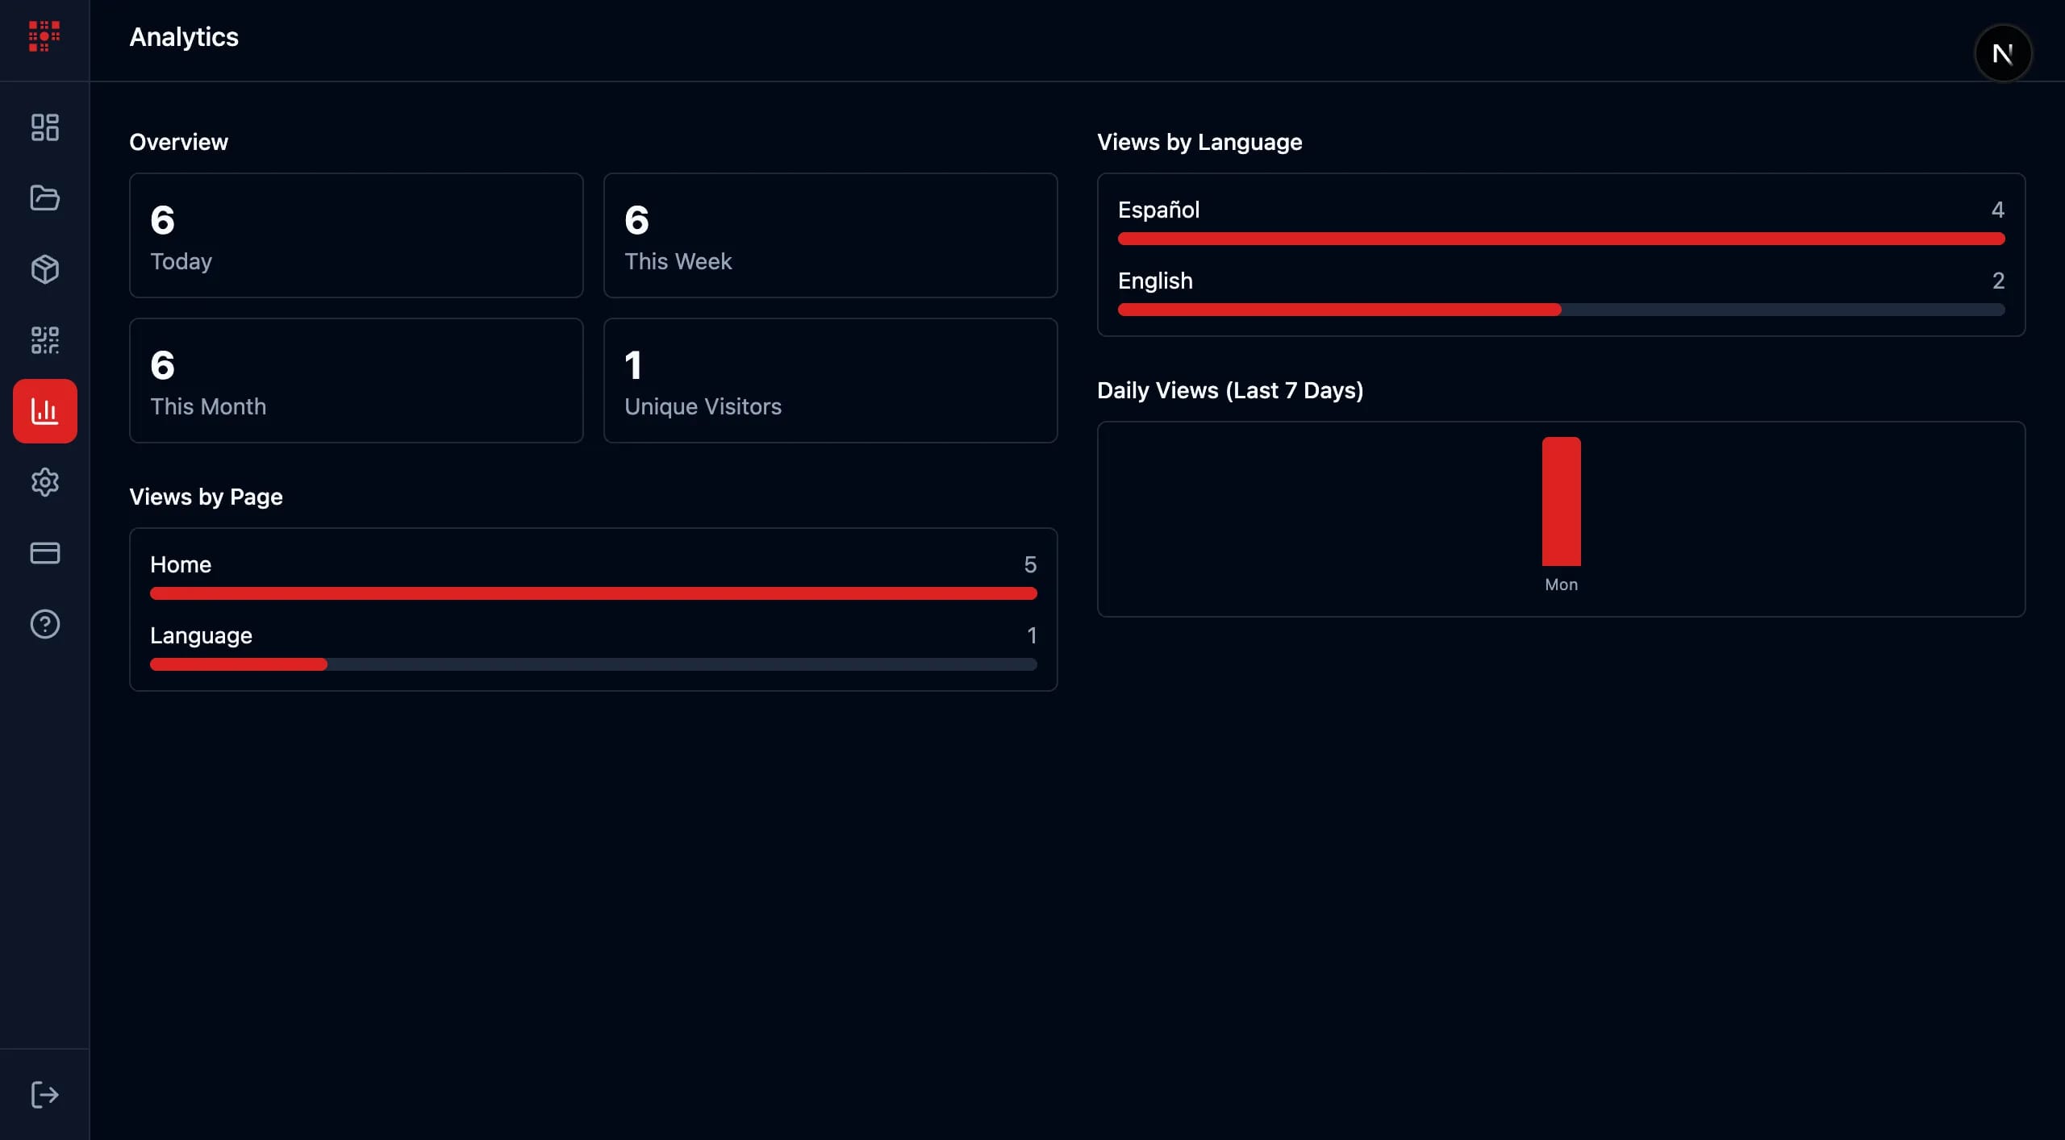Select the active Analytics bar chart icon
The image size is (2065, 1140).
click(44, 411)
